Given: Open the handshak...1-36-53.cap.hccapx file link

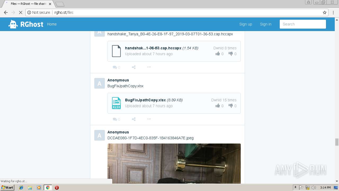Looking at the screenshot, I should click(153, 48).
